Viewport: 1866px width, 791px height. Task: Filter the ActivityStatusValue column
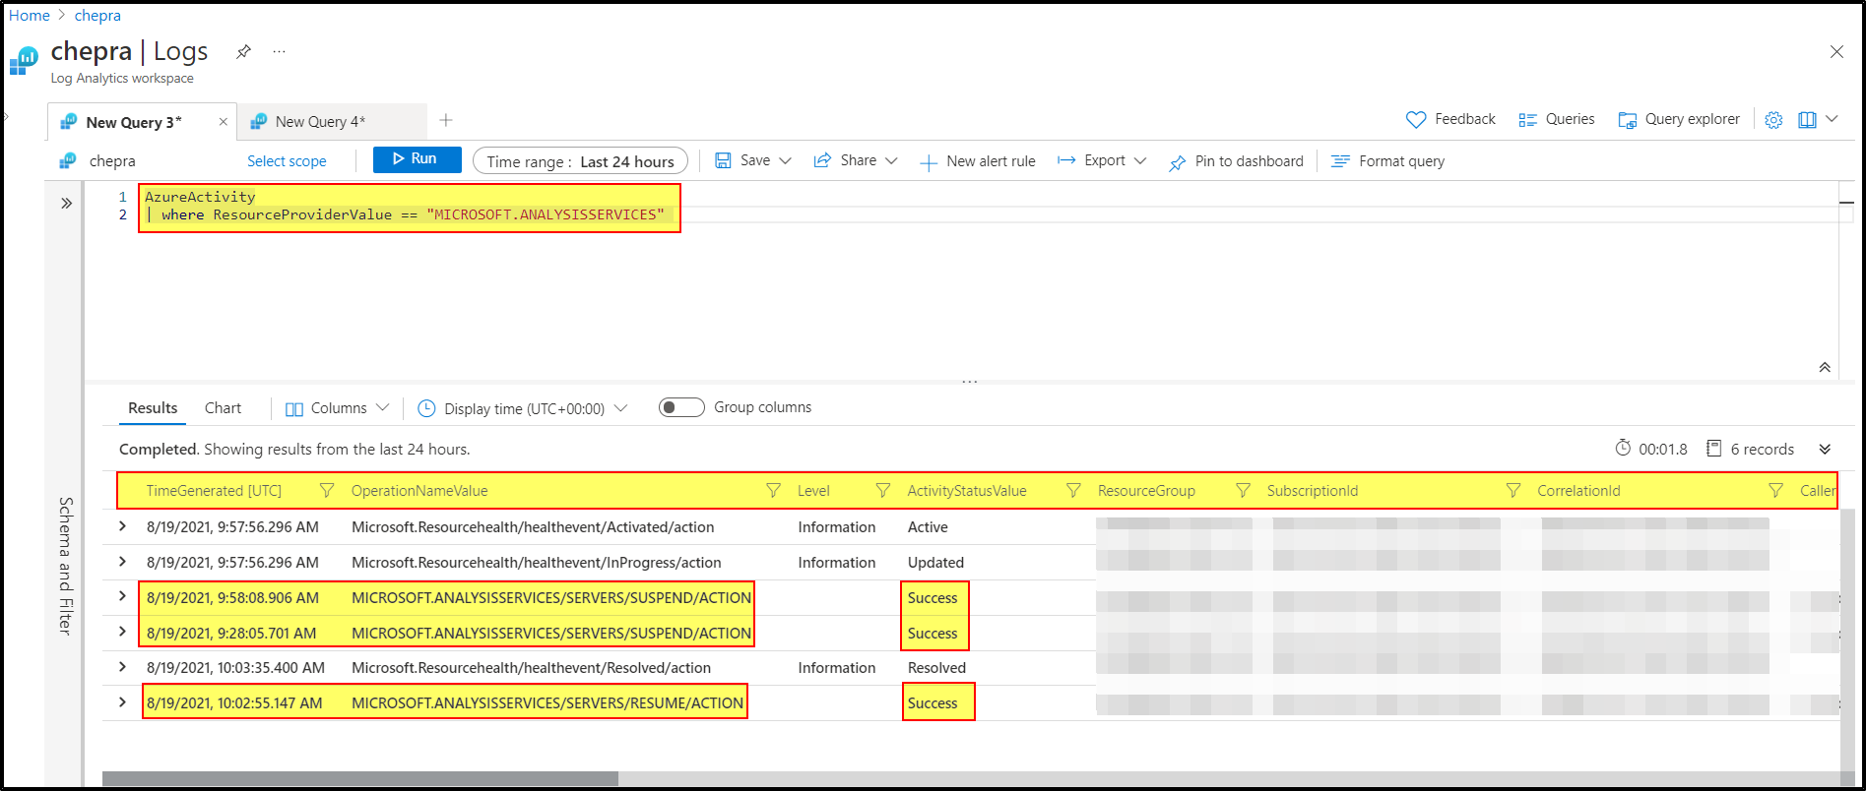click(1073, 490)
